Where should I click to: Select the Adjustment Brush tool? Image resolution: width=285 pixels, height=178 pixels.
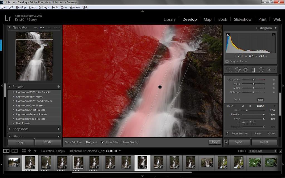[271, 70]
